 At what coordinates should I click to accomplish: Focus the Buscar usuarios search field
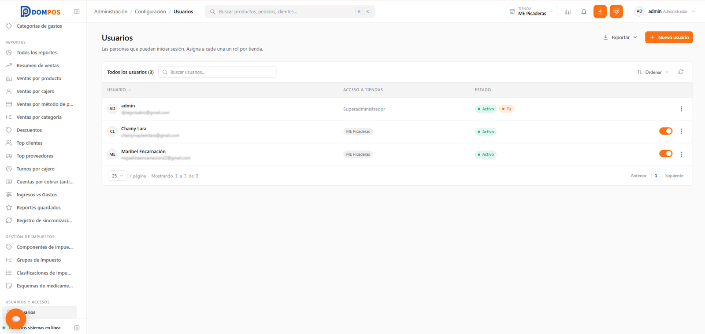coord(217,72)
